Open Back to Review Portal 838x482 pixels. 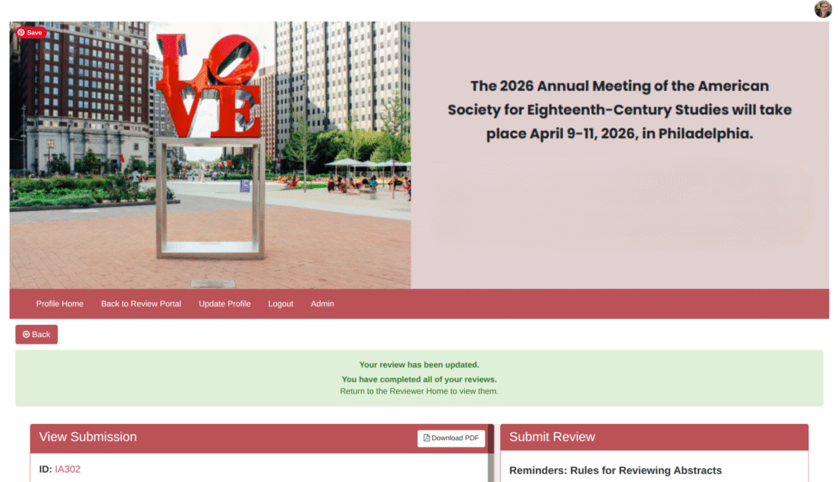click(141, 304)
